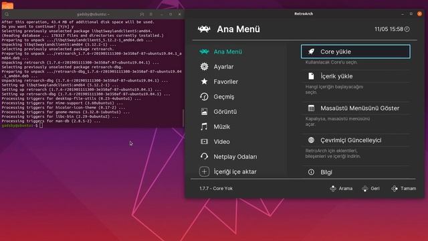The height and width of the screenshot is (241, 428).
Task: Click the RetroArch için eklentileri description text
Action: [x=333, y=153]
